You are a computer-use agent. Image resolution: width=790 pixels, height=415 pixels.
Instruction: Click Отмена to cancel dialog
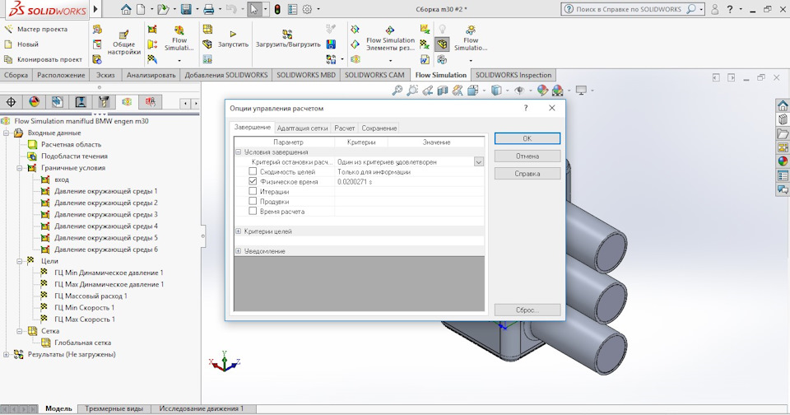[x=527, y=156]
